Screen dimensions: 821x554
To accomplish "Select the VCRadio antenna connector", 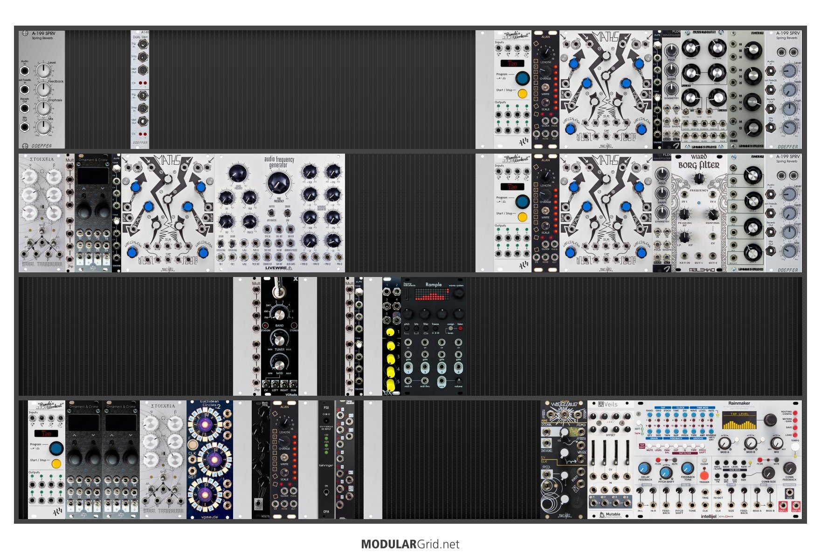I will point(279,292).
